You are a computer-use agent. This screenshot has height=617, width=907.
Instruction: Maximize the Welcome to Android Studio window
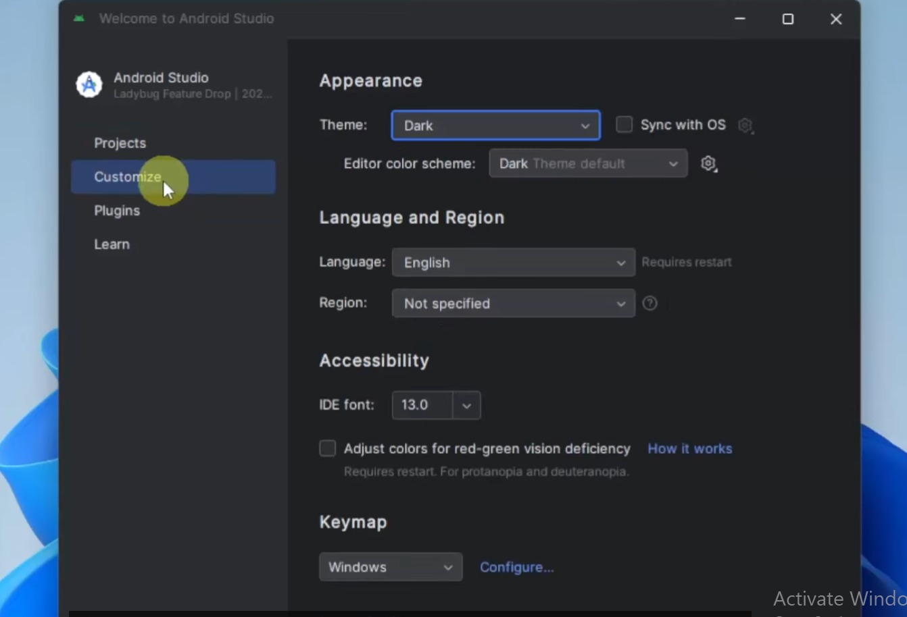[788, 19]
